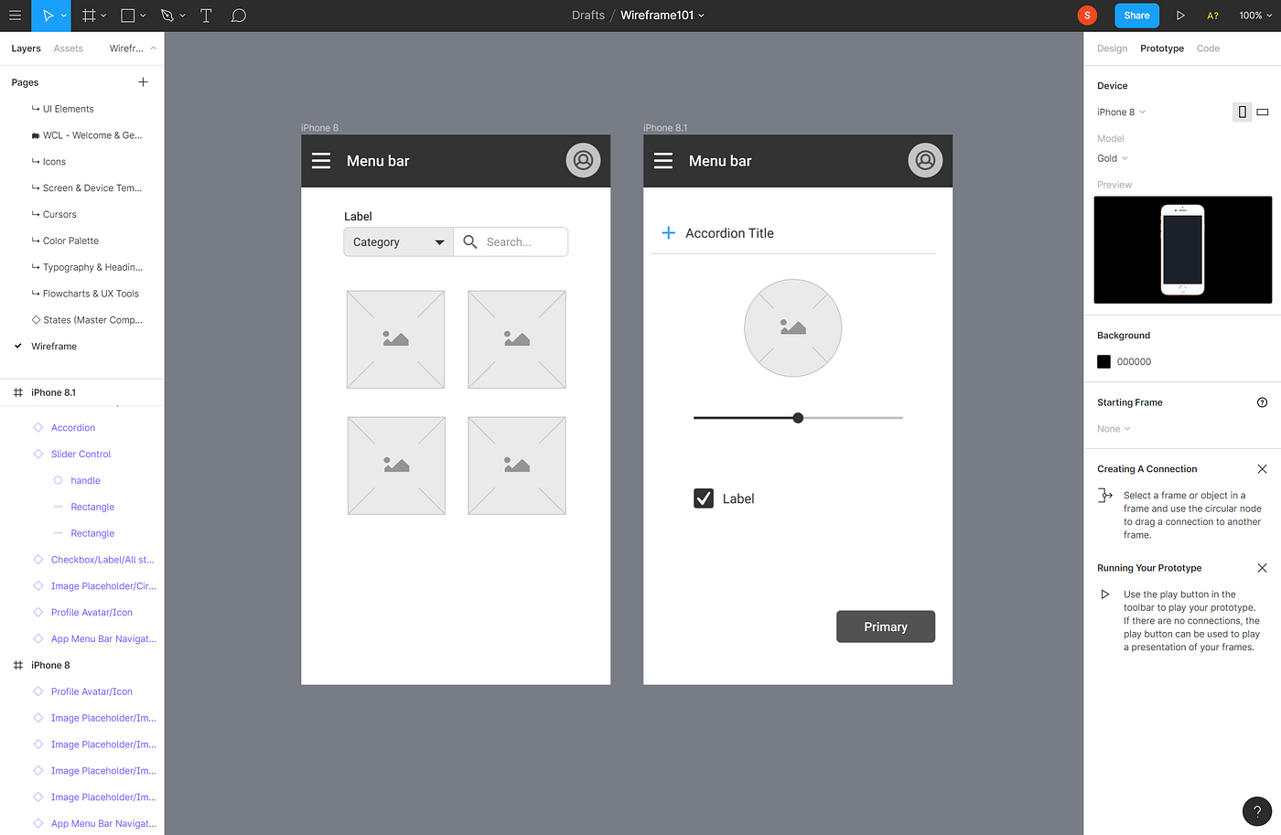Image resolution: width=1281 pixels, height=835 pixels.
Task: Click the blue Share button
Action: pyautogui.click(x=1136, y=16)
